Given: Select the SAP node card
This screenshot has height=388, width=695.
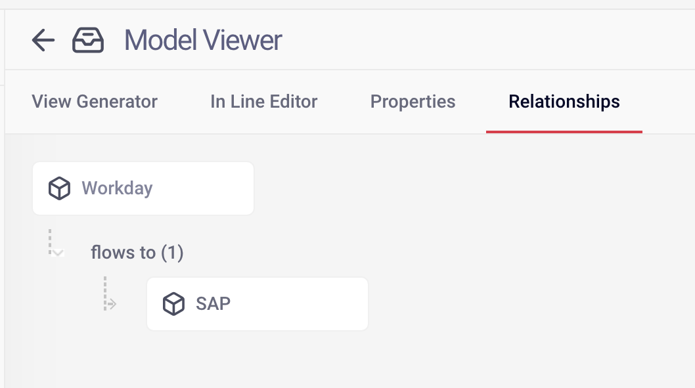Looking at the screenshot, I should (x=258, y=304).
